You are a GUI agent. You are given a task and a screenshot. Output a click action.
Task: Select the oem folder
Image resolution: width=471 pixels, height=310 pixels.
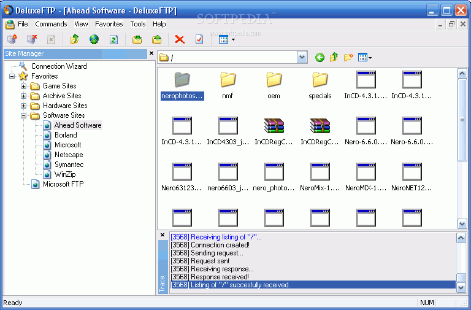[274, 85]
